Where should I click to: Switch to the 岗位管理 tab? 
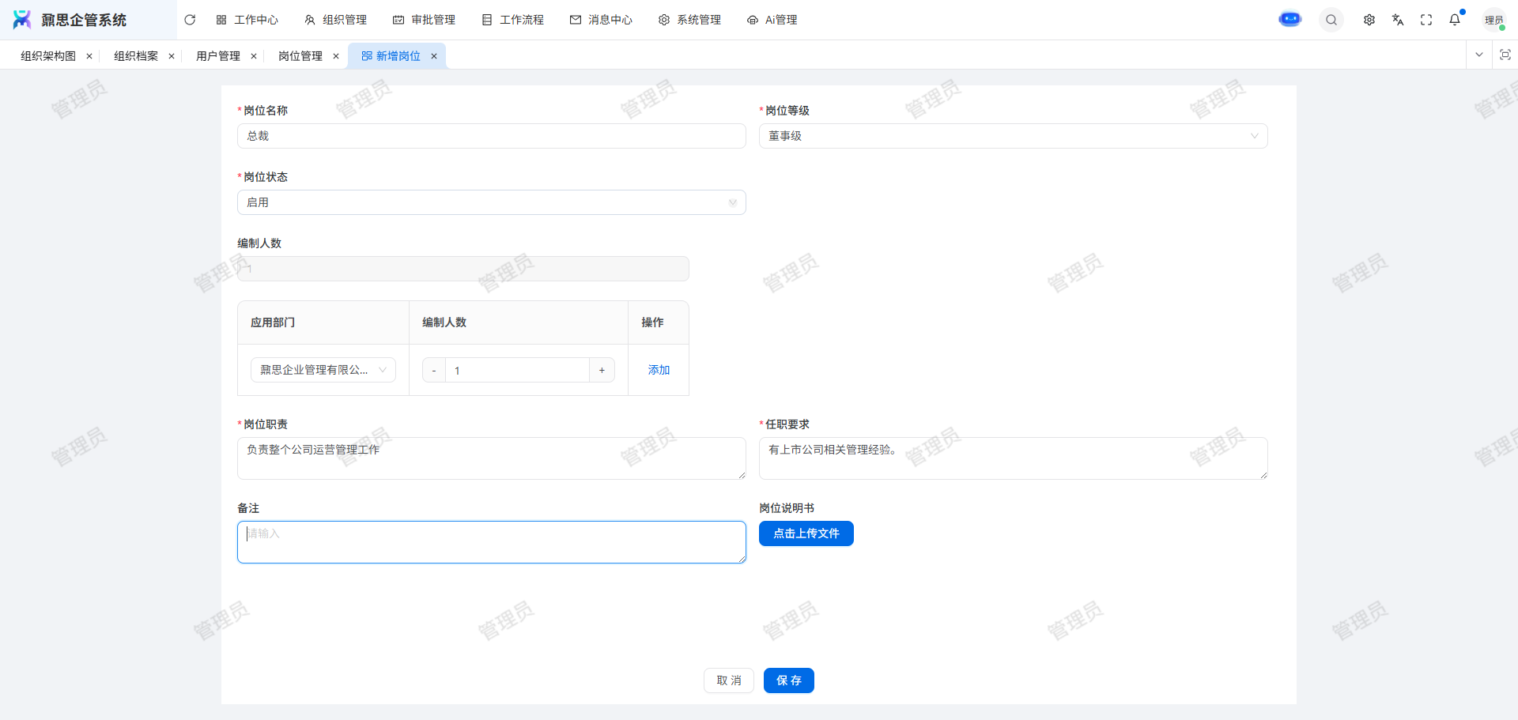pos(300,56)
